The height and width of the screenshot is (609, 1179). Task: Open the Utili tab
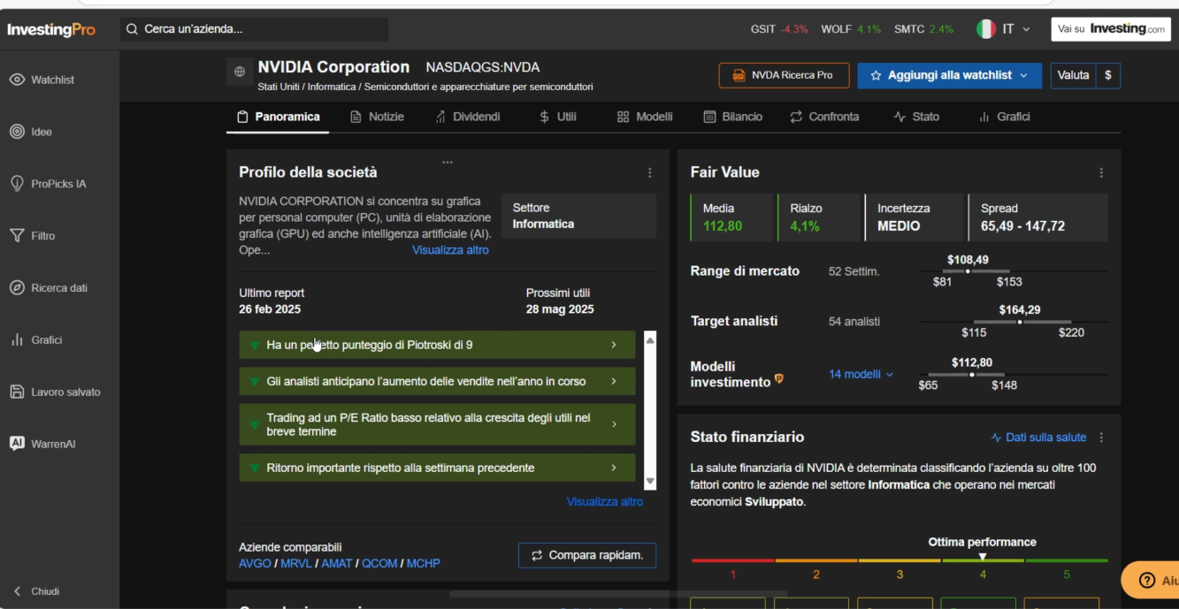pos(558,117)
